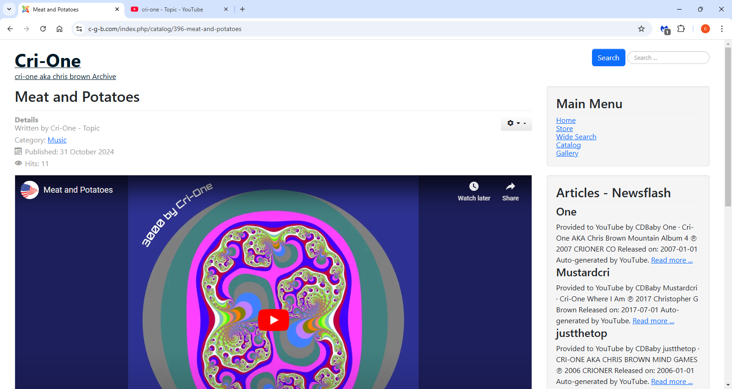Go to Home in Main Menu
This screenshot has width=732, height=389.
[x=566, y=121]
